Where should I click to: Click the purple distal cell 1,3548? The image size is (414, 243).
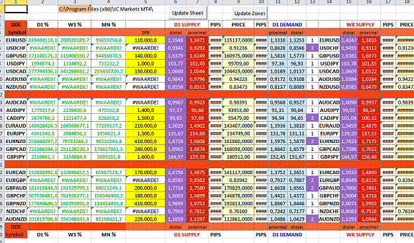coord(176,40)
